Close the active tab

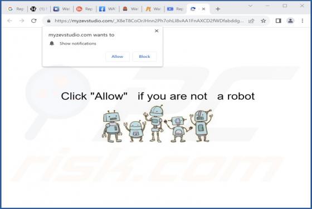coord(203,9)
